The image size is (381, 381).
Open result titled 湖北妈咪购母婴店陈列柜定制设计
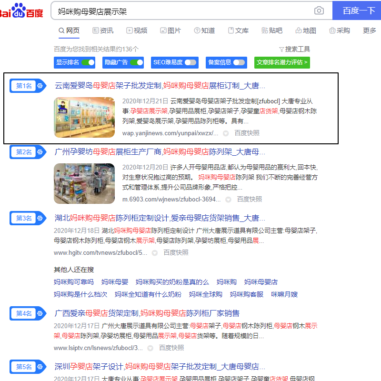pos(160,218)
